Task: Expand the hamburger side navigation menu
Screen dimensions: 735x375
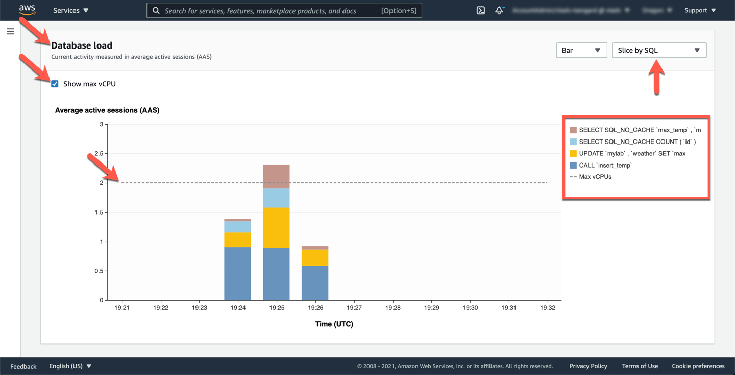Action: pyautogui.click(x=10, y=32)
